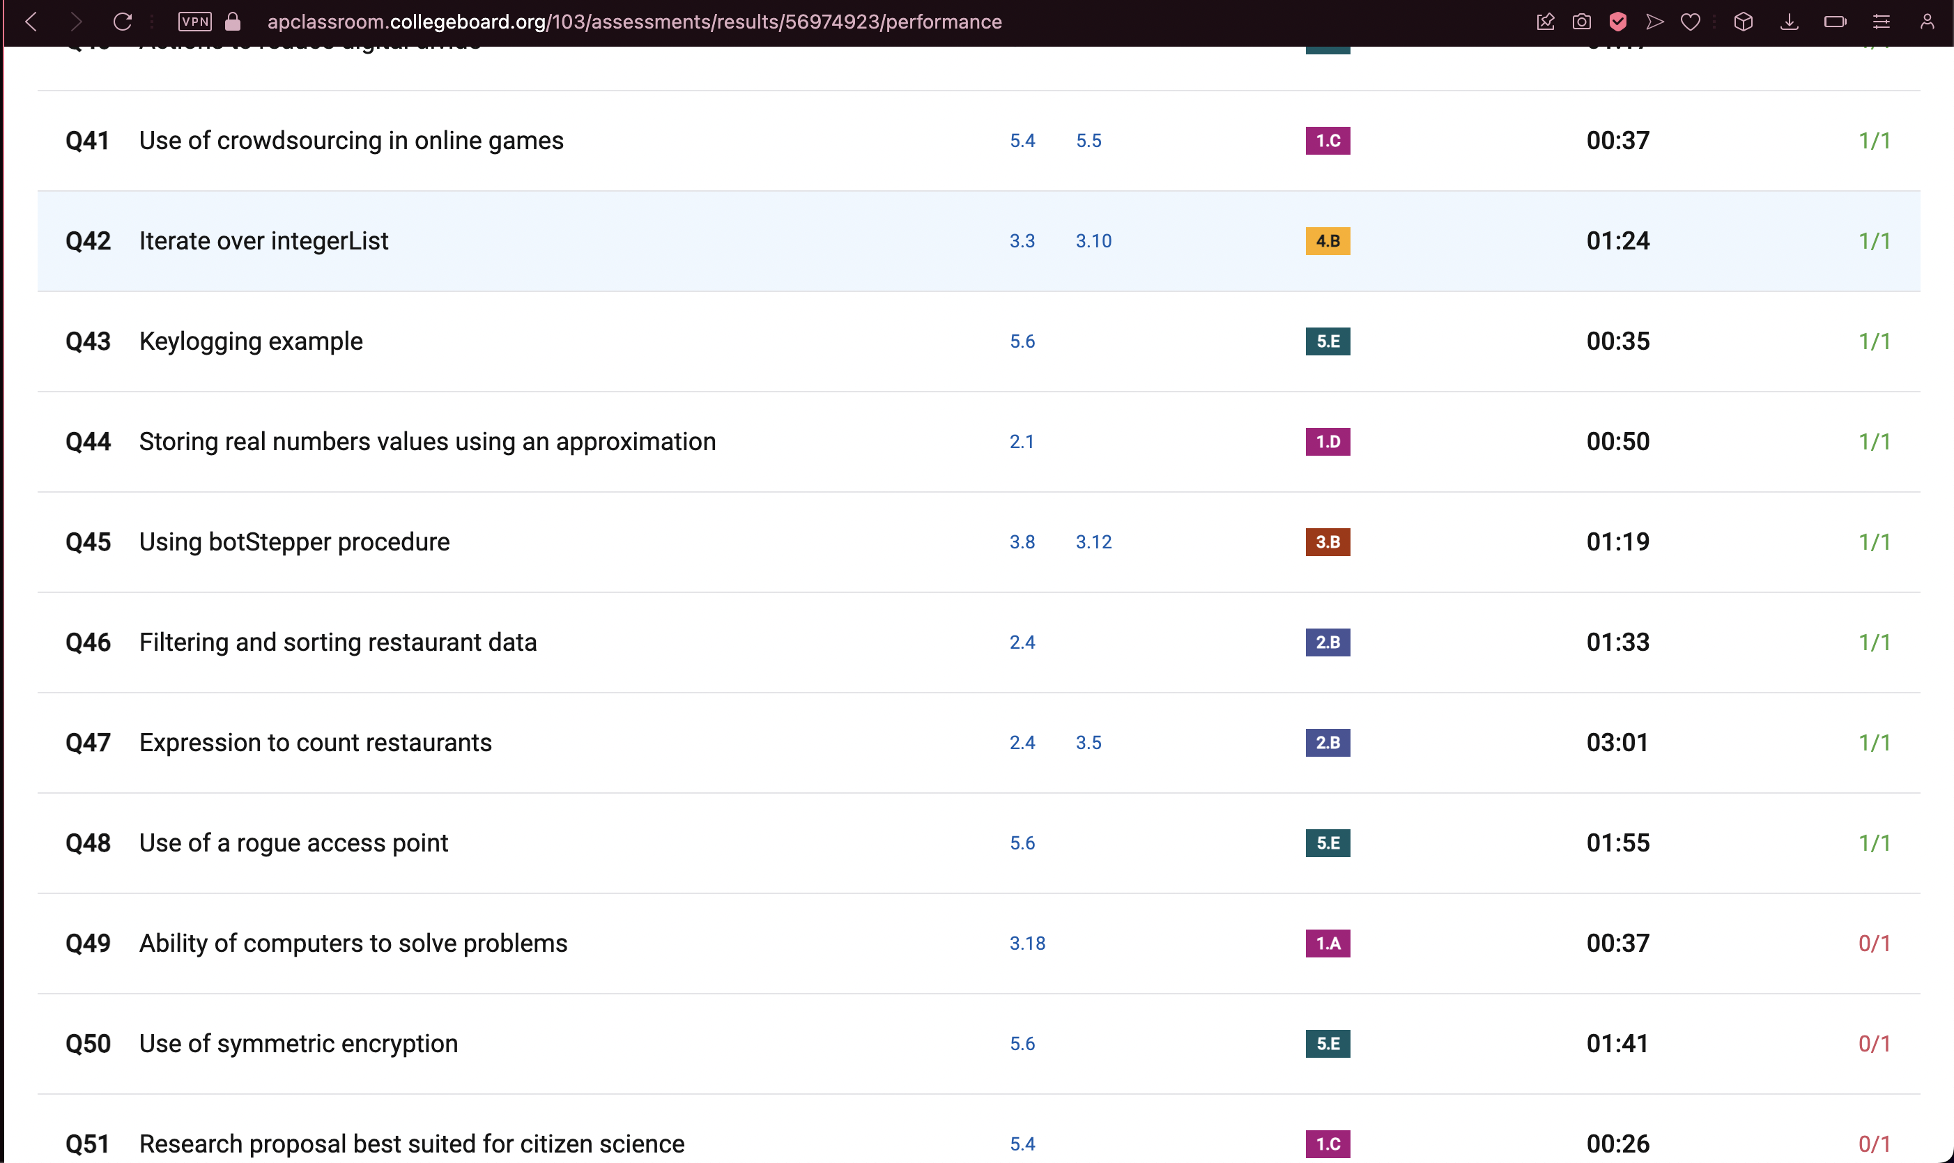Click the 1/1 score for Q47
The image size is (1954, 1163).
pyautogui.click(x=1874, y=743)
